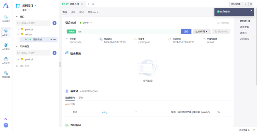Switch to the 设计 tab
This screenshot has height=132, width=257.
click(73, 12)
